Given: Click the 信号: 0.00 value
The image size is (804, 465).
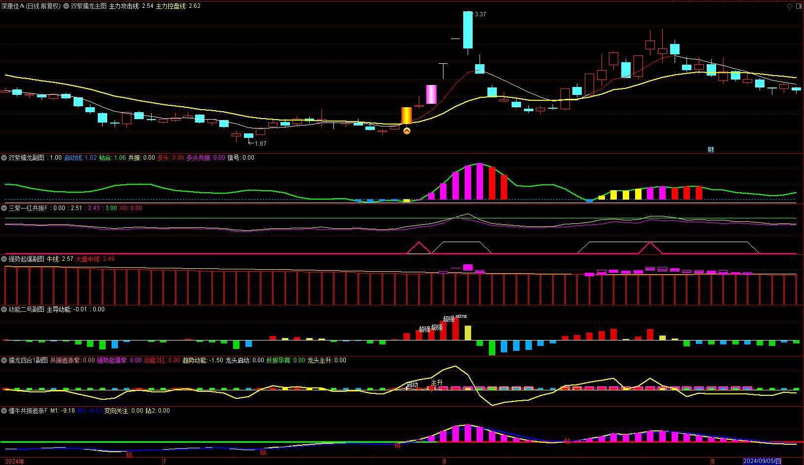Looking at the screenshot, I should (241, 158).
